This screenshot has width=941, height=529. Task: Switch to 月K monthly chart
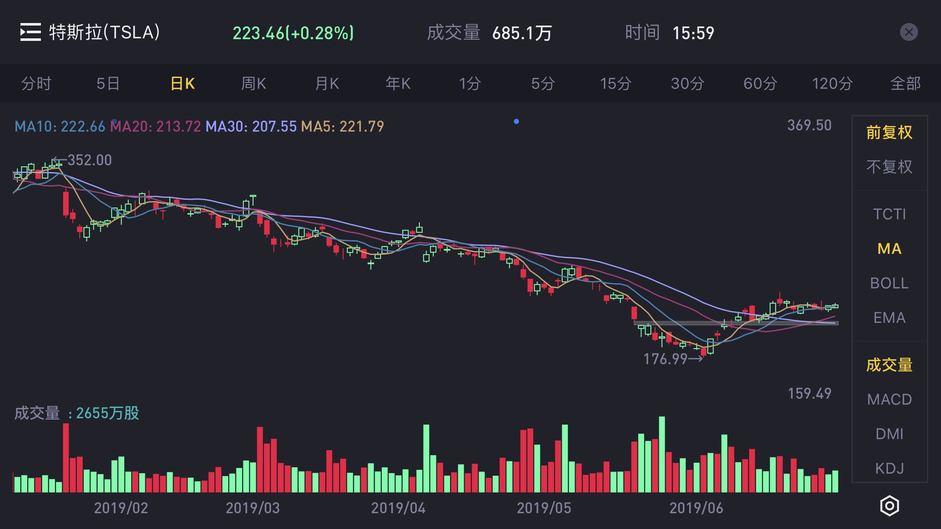tap(327, 83)
